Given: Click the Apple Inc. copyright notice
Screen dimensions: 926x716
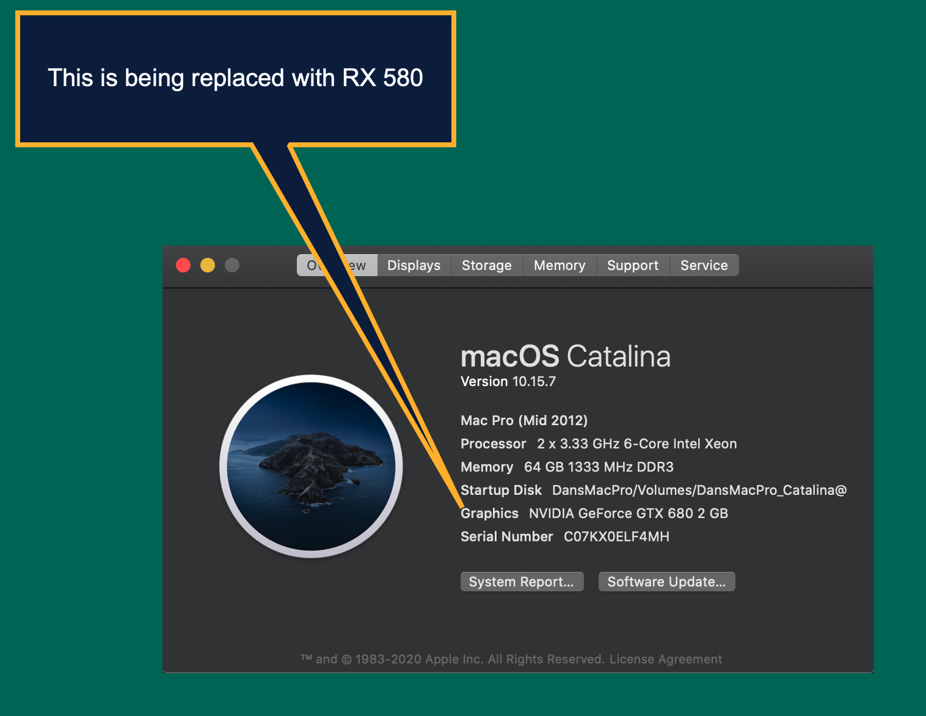Looking at the screenshot, I should pos(453,659).
